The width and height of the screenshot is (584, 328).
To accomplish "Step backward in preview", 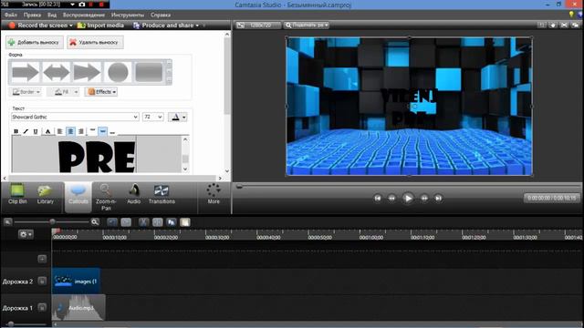I will click(391, 199).
